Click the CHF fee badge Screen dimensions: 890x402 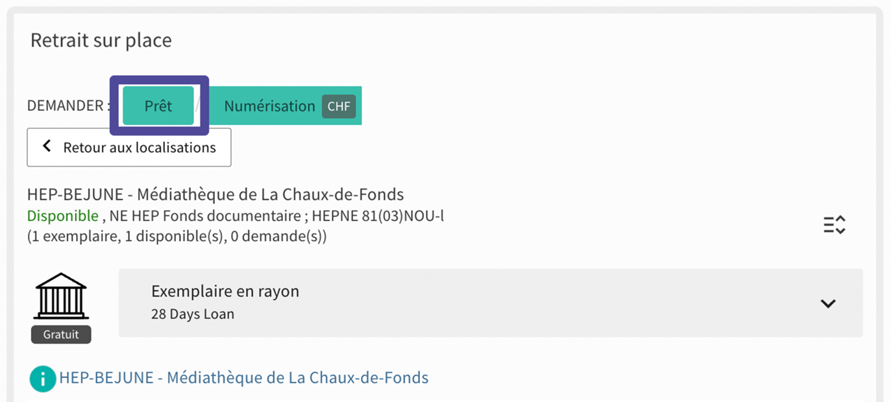point(339,106)
